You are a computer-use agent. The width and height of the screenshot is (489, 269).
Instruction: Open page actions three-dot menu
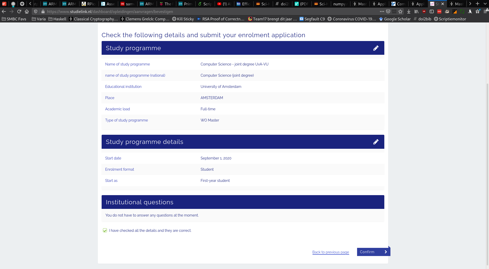coord(382,11)
